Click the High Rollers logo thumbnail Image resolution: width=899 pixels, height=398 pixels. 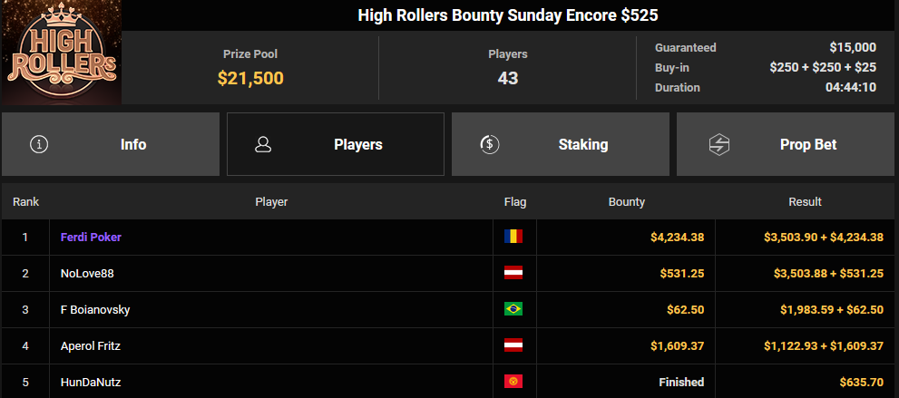[60, 53]
